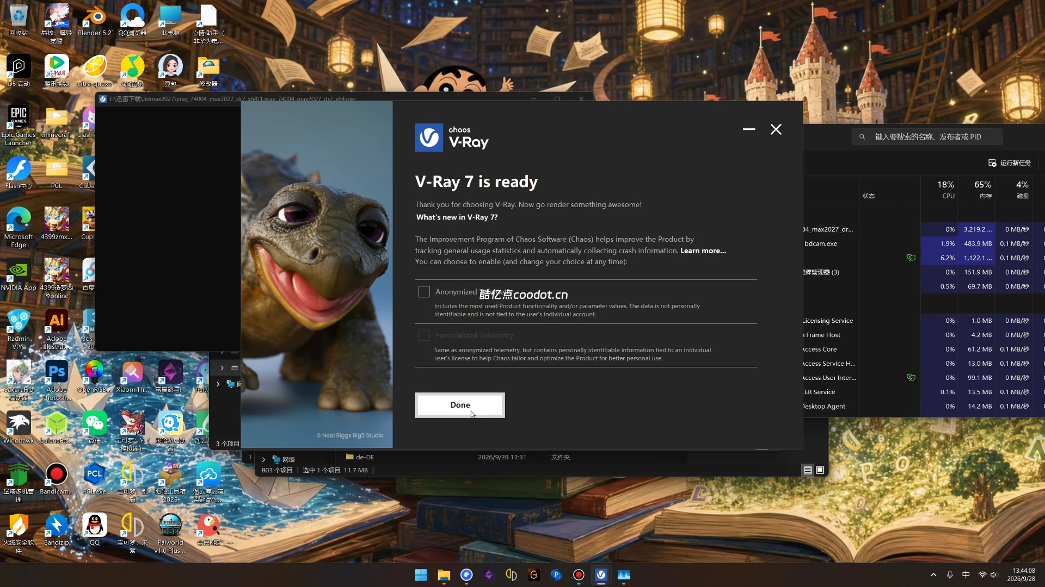This screenshot has height=587, width=1045.
Task: Open the OpenRGB desktop icon
Action: (x=94, y=376)
